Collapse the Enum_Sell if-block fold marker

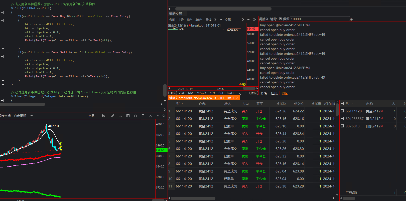(x=2, y=56)
